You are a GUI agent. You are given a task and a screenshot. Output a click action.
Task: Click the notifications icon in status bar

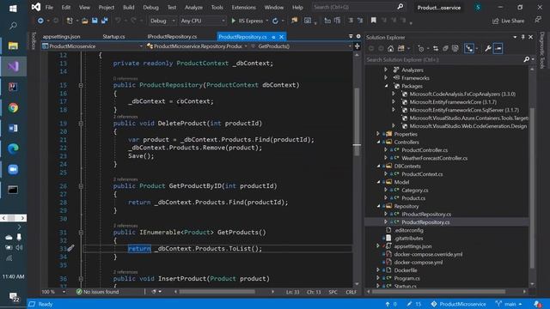coord(537,304)
